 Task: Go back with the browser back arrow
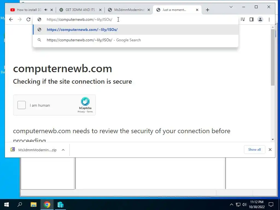[11, 19]
